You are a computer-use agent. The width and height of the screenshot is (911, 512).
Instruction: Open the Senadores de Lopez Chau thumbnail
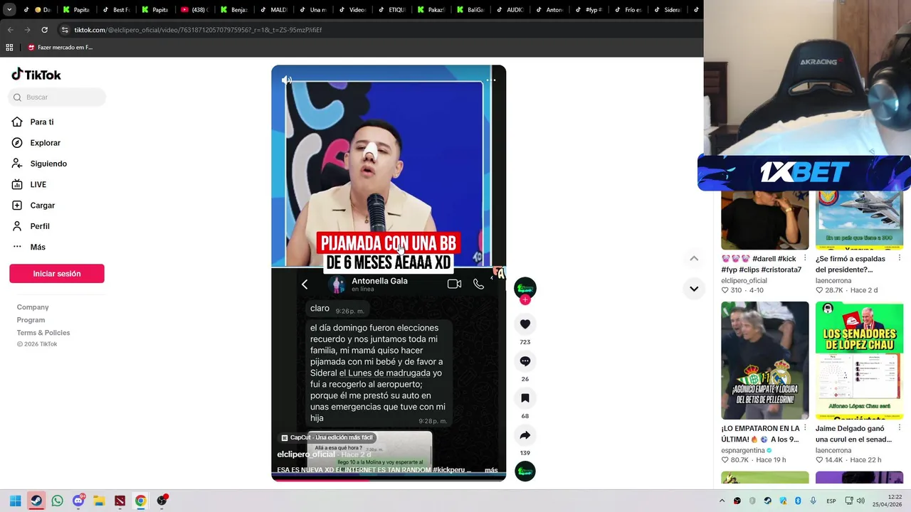tap(859, 361)
